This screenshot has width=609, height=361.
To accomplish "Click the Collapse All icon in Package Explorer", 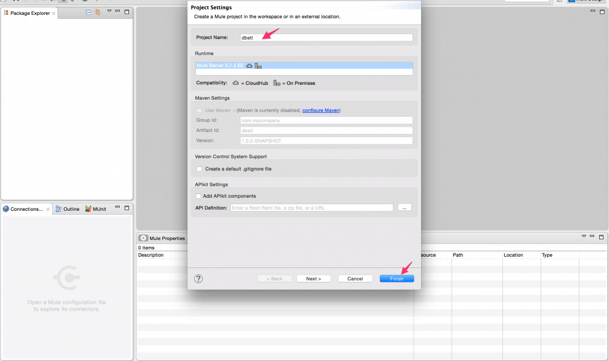I will click(88, 12).
